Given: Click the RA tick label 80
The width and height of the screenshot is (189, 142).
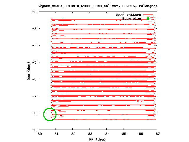Looking at the screenshot, I should [x=40, y=134].
